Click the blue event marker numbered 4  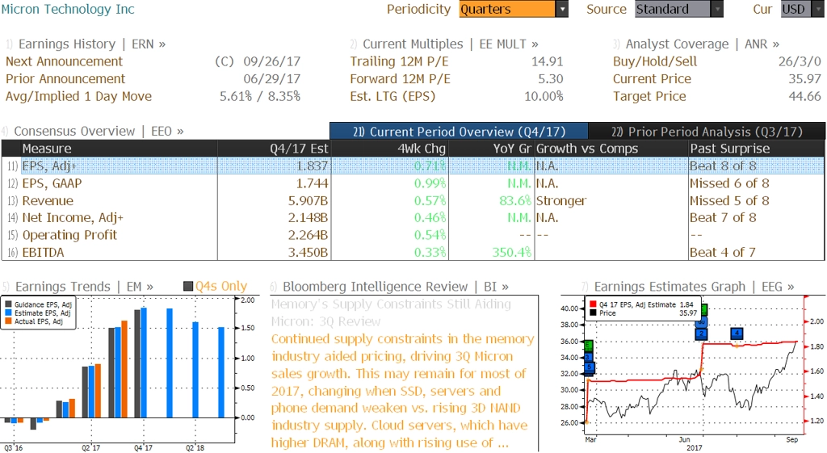pyautogui.click(x=737, y=333)
